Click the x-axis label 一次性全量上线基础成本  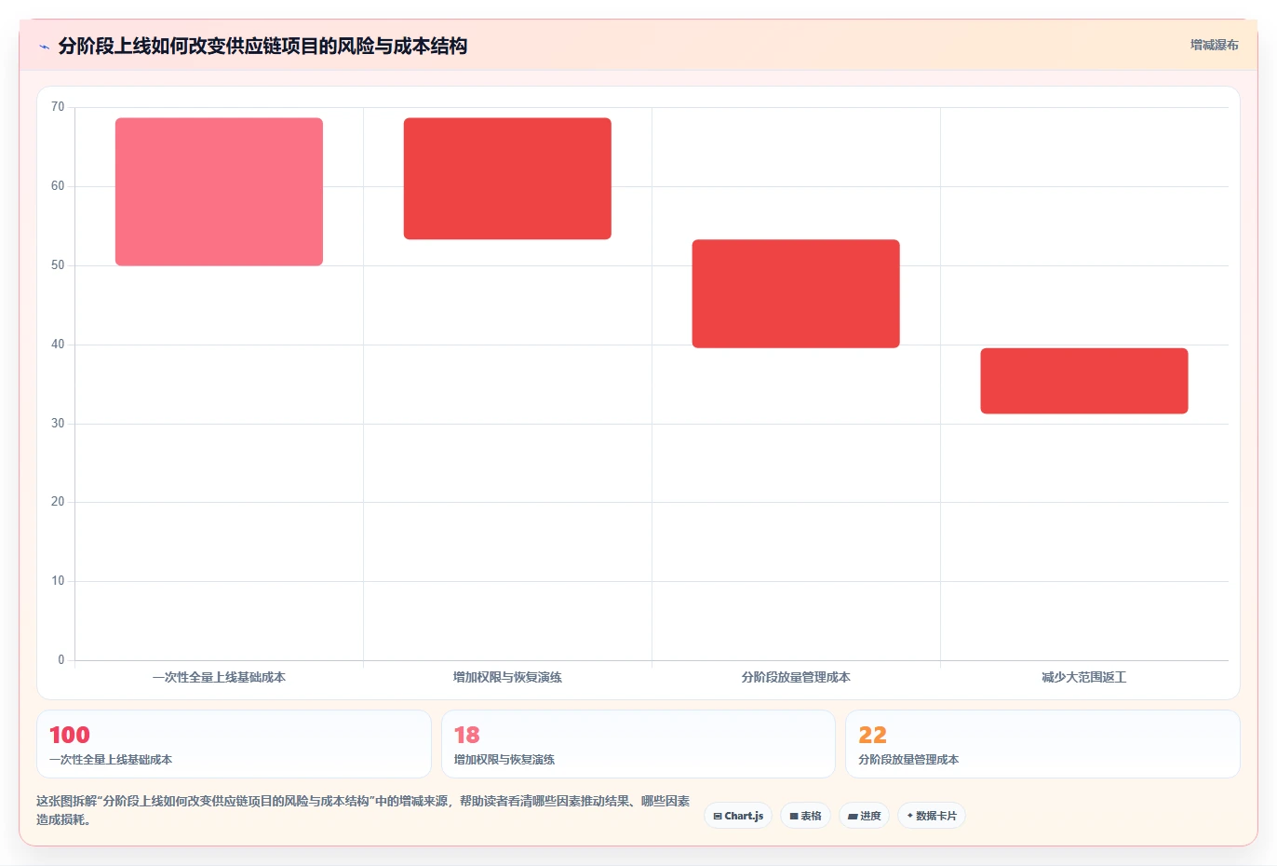[x=219, y=678]
